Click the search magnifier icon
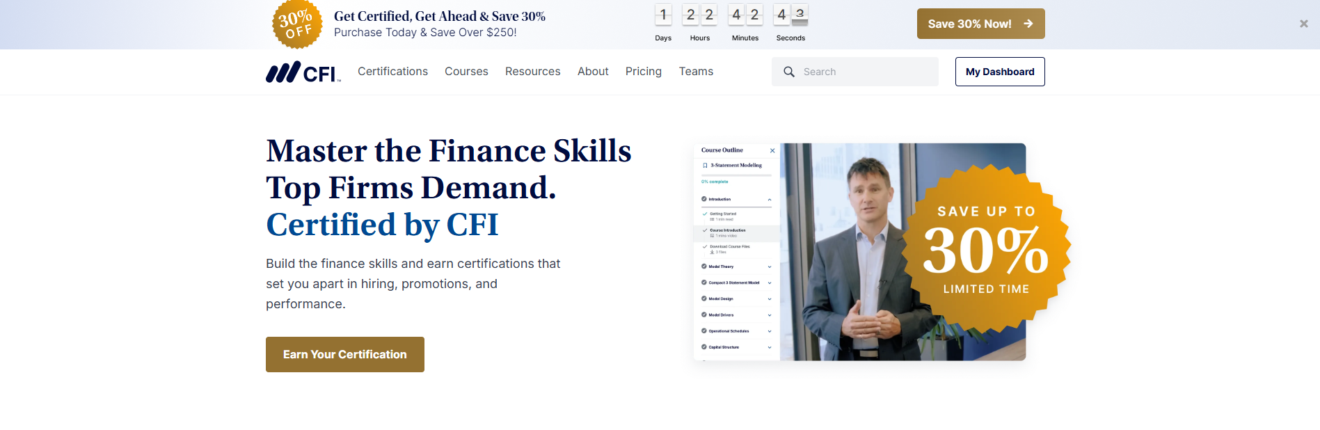The image size is (1320, 430). pyautogui.click(x=788, y=72)
